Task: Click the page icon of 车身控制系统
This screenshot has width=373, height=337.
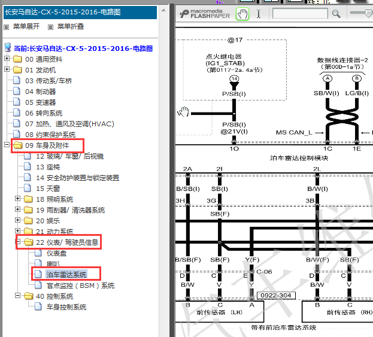Action: pyautogui.click(x=38, y=306)
